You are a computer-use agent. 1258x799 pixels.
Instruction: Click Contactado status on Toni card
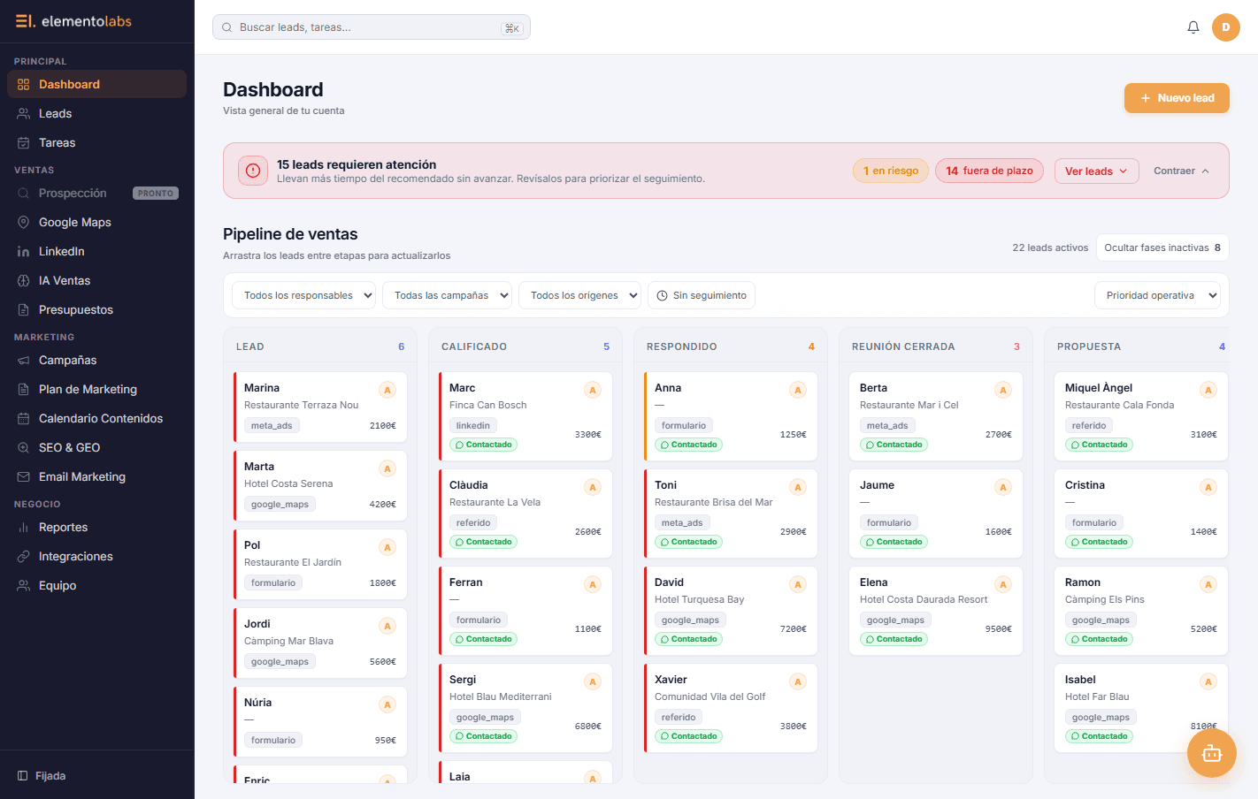click(689, 542)
